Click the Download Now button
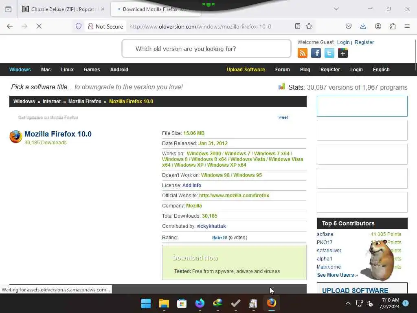 (195, 258)
